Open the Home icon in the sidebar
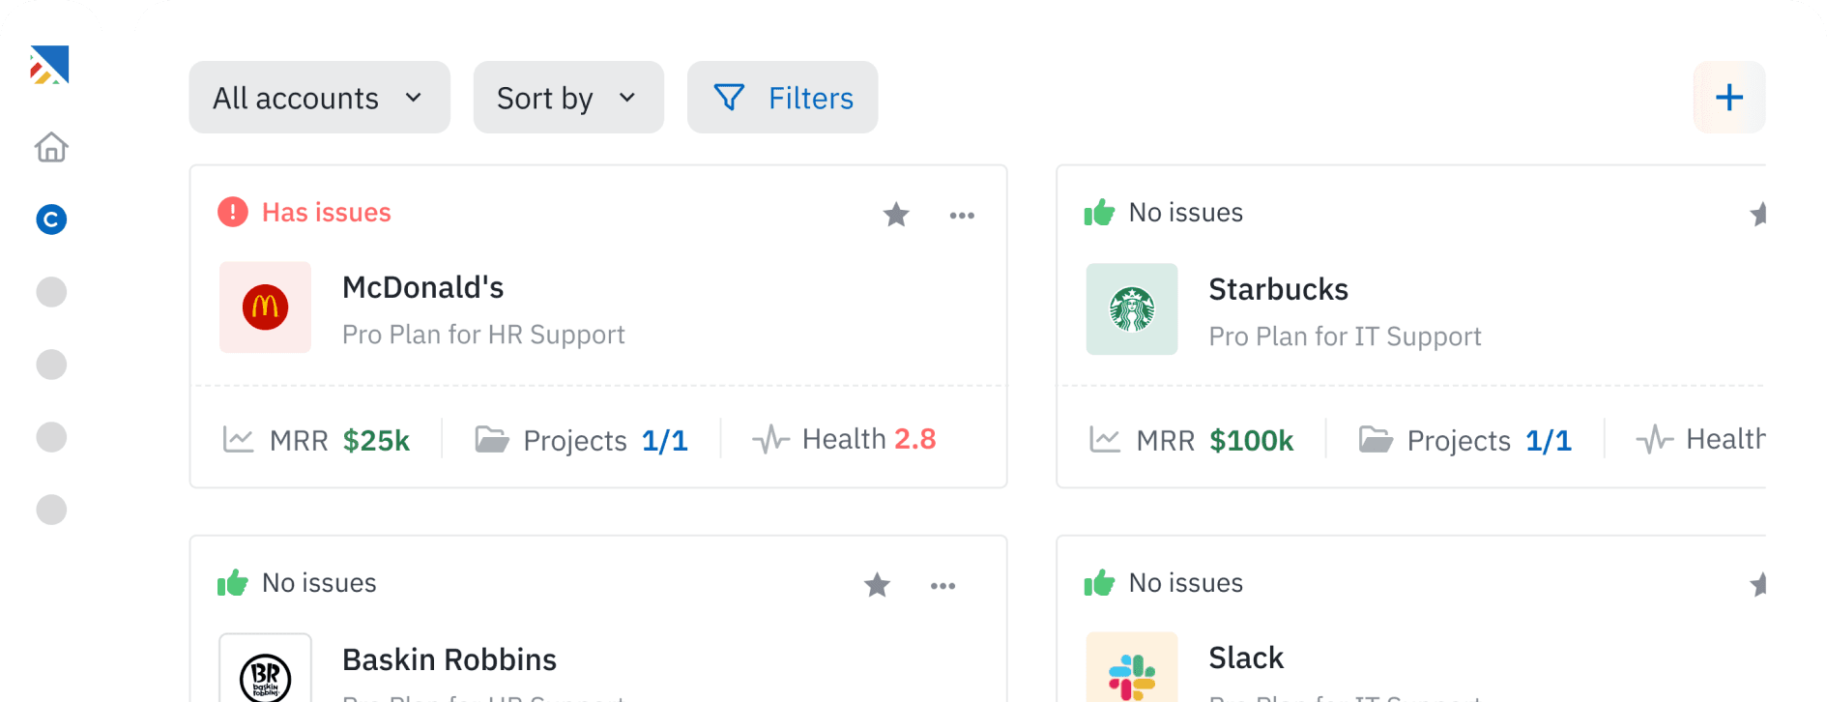1827x702 pixels. pyautogui.click(x=51, y=147)
